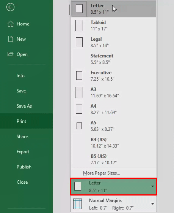
Task: Select the Print menu item
Action: (x=27, y=121)
